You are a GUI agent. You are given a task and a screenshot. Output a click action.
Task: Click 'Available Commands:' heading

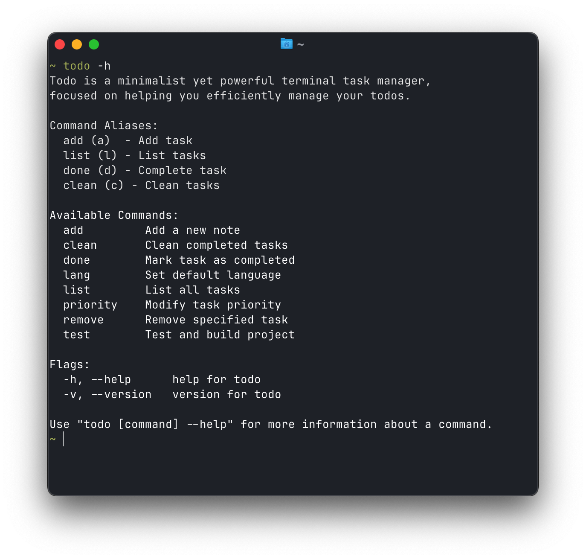[x=114, y=215]
